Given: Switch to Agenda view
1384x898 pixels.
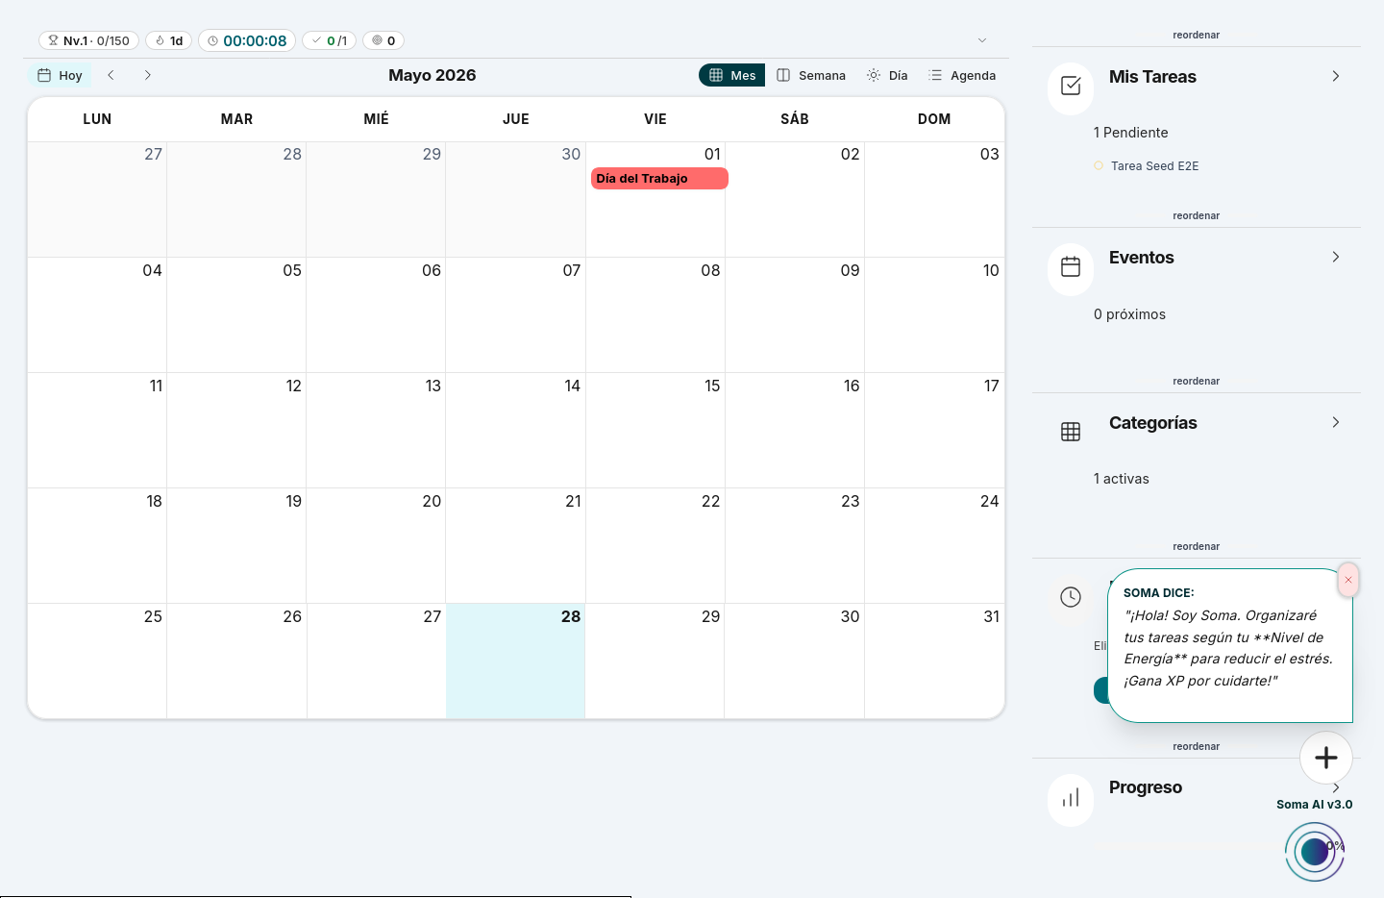Looking at the screenshot, I should (x=962, y=75).
